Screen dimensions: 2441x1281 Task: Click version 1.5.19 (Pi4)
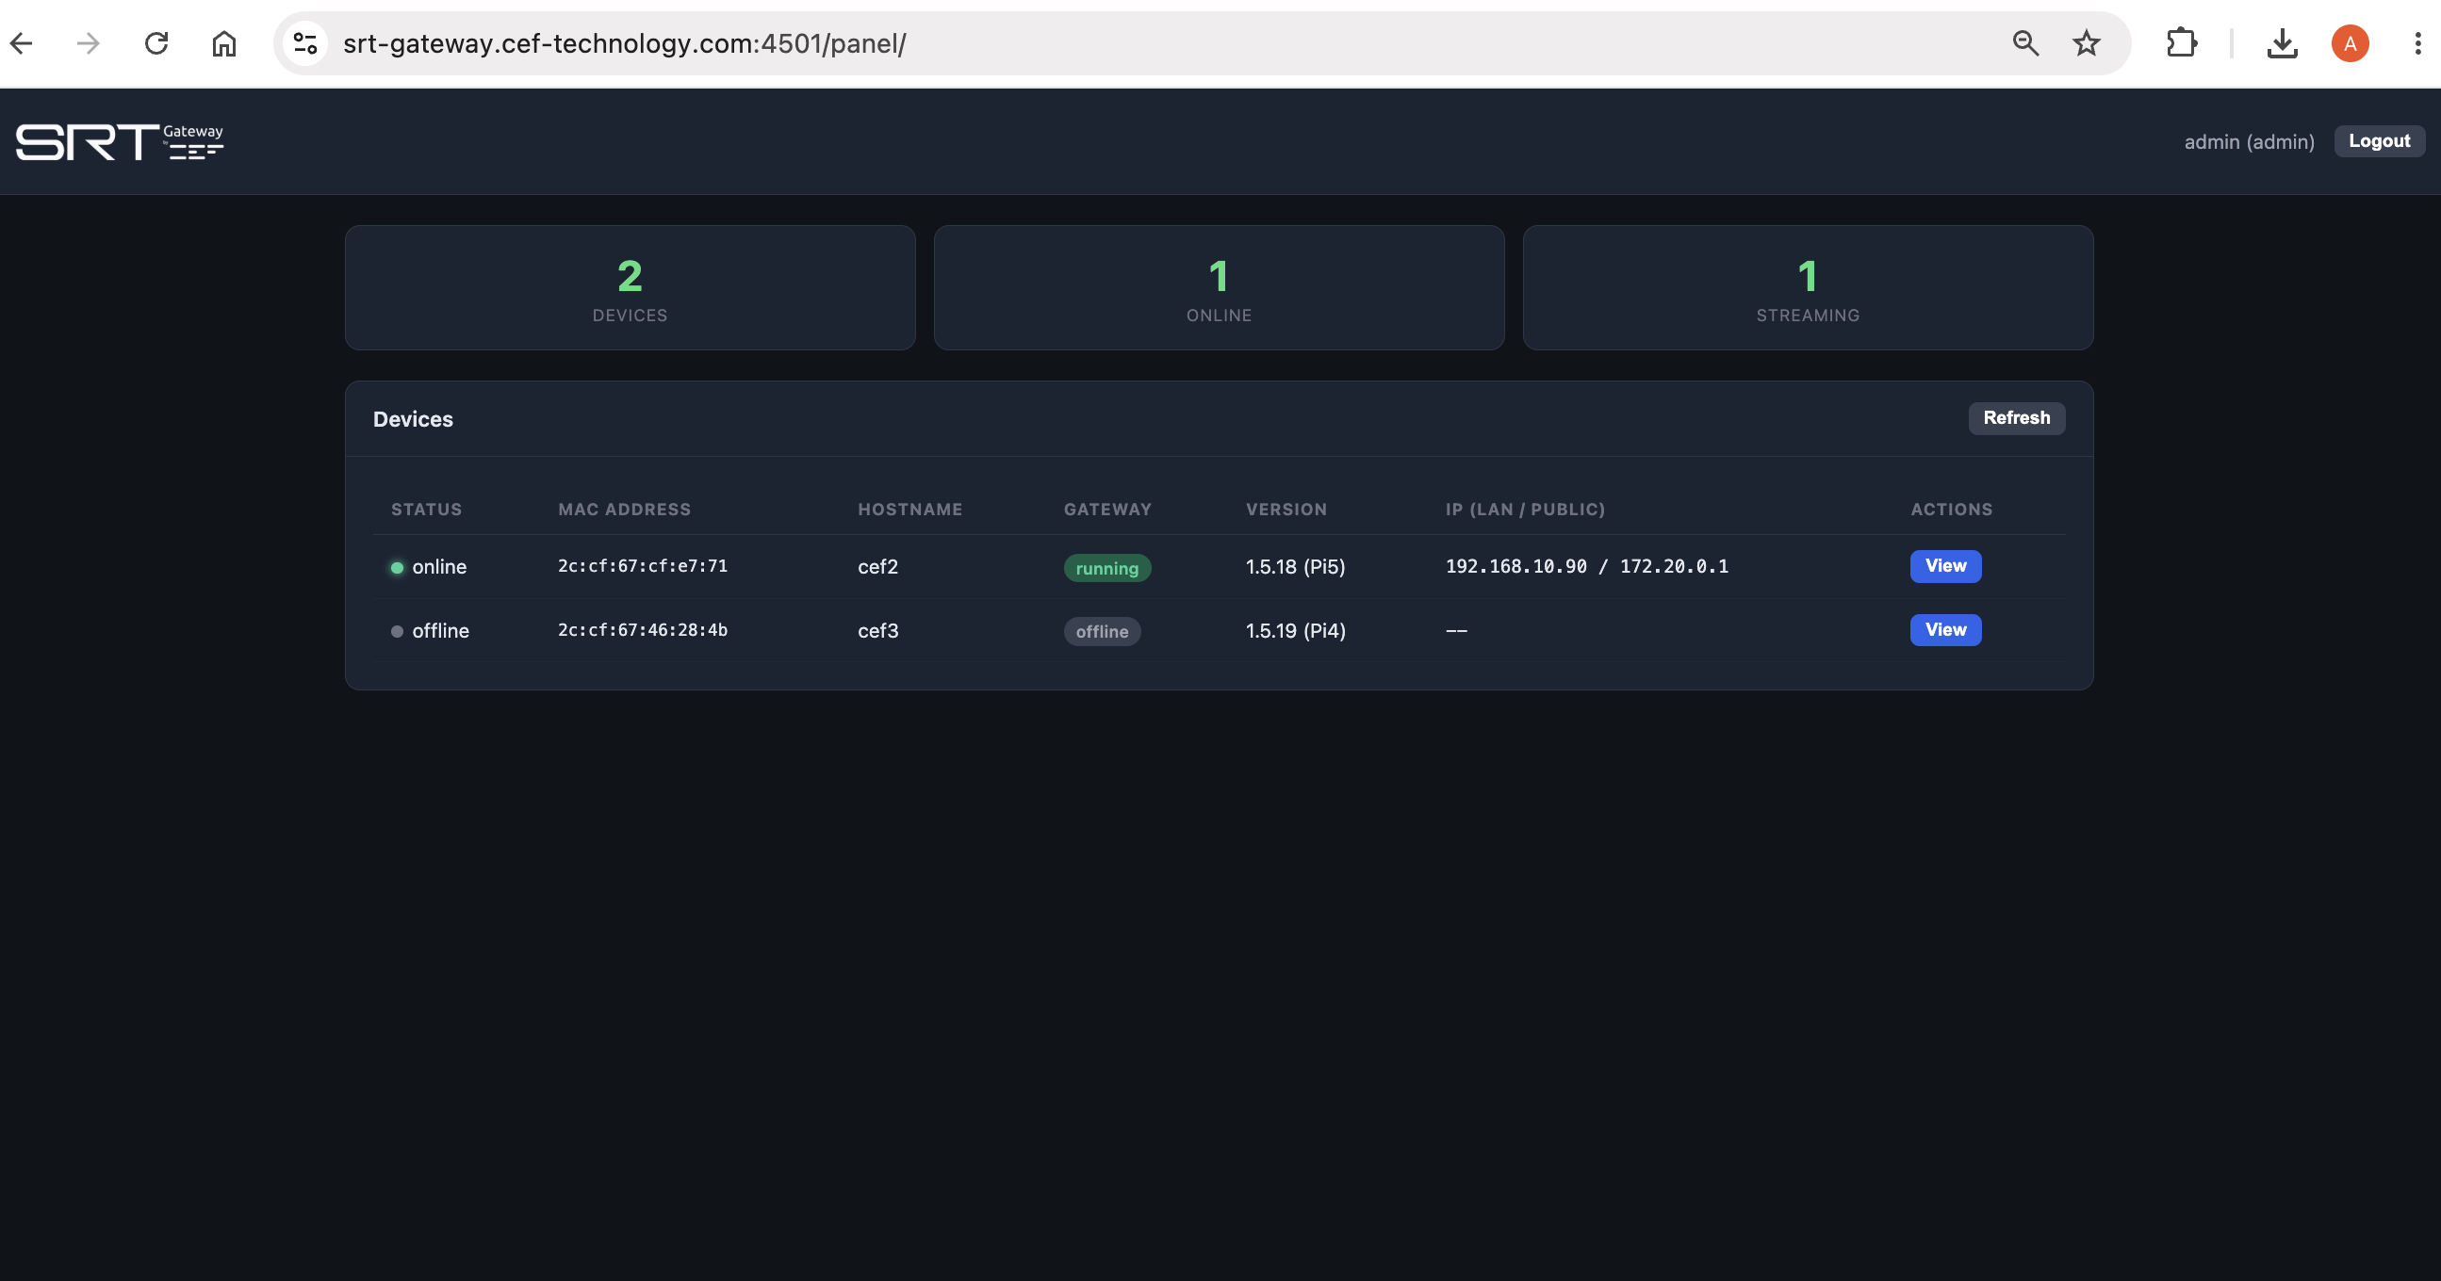(x=1295, y=630)
